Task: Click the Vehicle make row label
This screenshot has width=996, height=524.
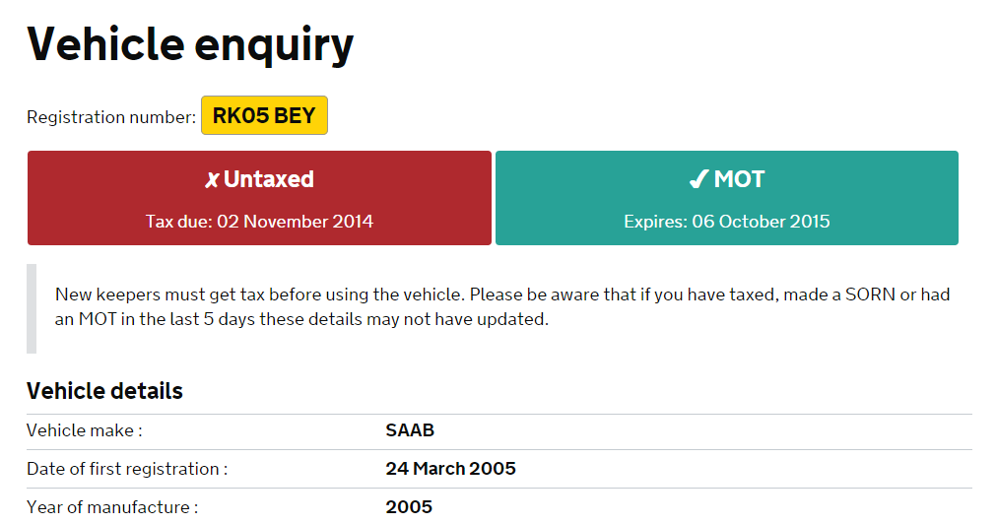Action: (85, 430)
